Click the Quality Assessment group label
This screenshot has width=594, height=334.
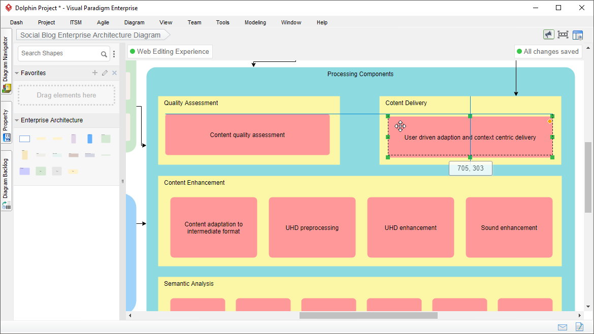click(x=191, y=103)
